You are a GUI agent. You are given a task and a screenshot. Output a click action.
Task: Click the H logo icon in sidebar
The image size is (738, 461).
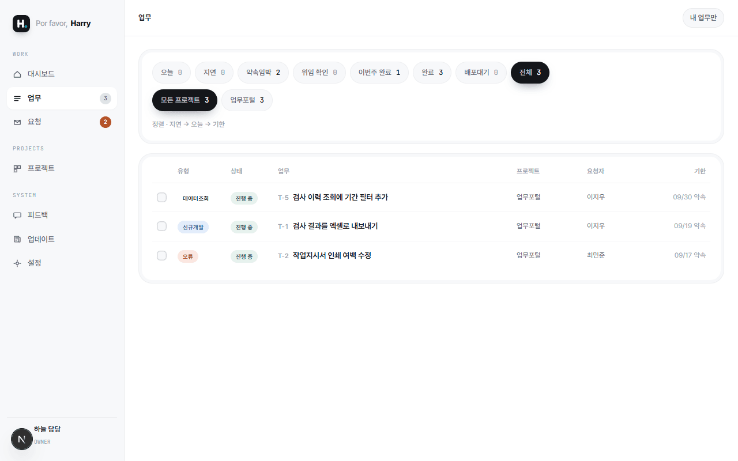pyautogui.click(x=21, y=24)
